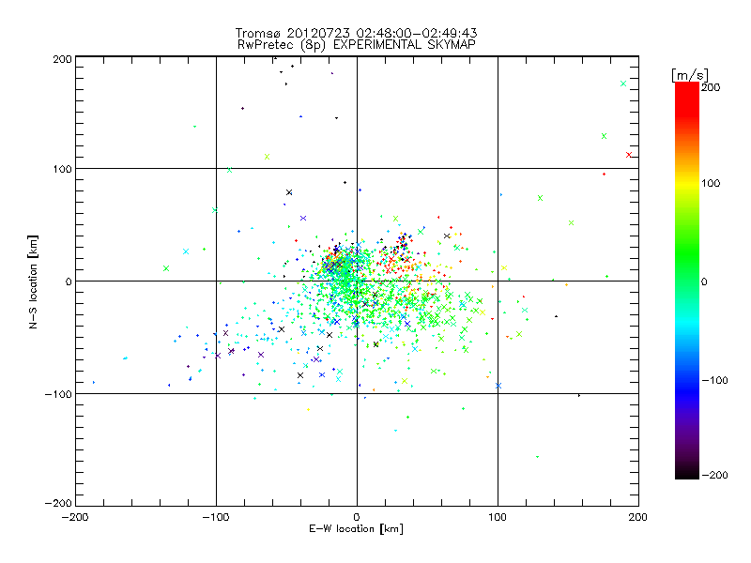
Task: Click the colorbar tick label '100'
Action: click(x=711, y=183)
